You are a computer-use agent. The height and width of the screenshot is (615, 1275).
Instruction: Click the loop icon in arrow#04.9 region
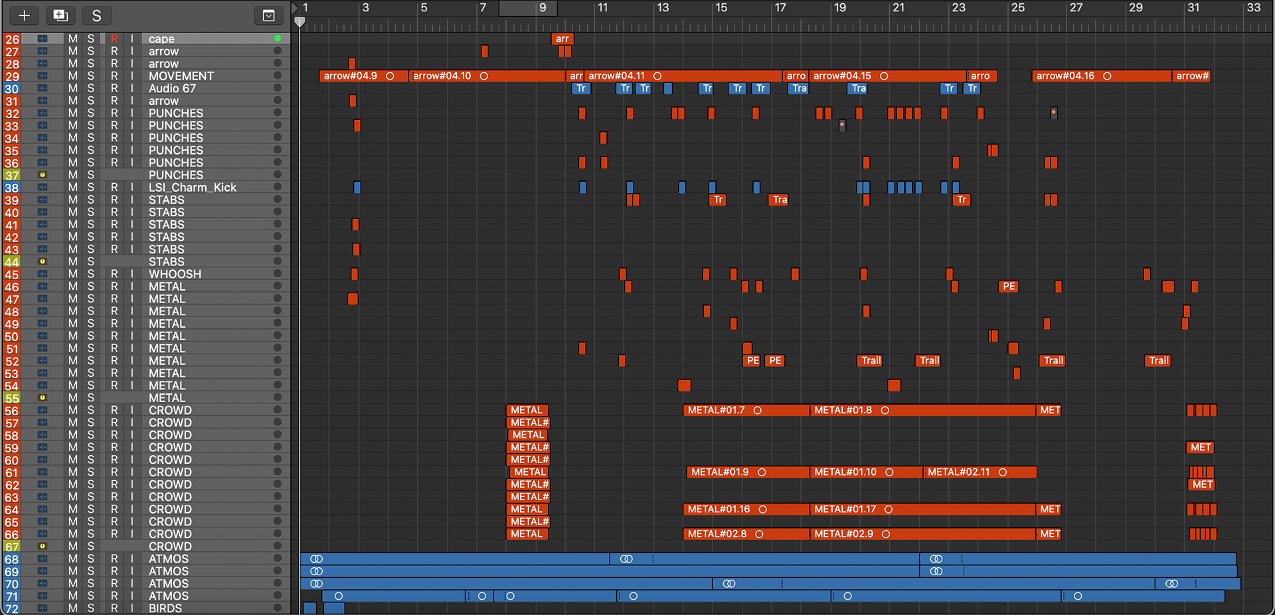pyautogui.click(x=390, y=76)
